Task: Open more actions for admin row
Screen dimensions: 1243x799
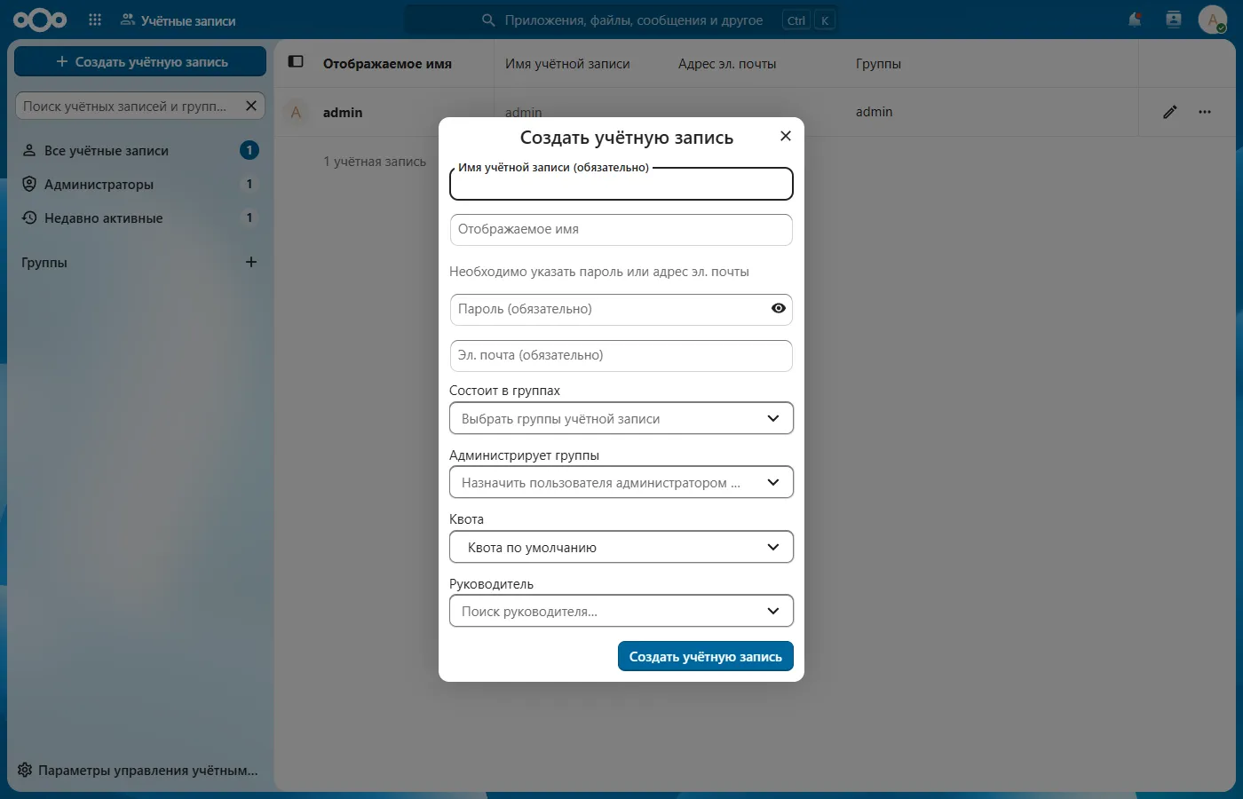Action: (x=1205, y=112)
